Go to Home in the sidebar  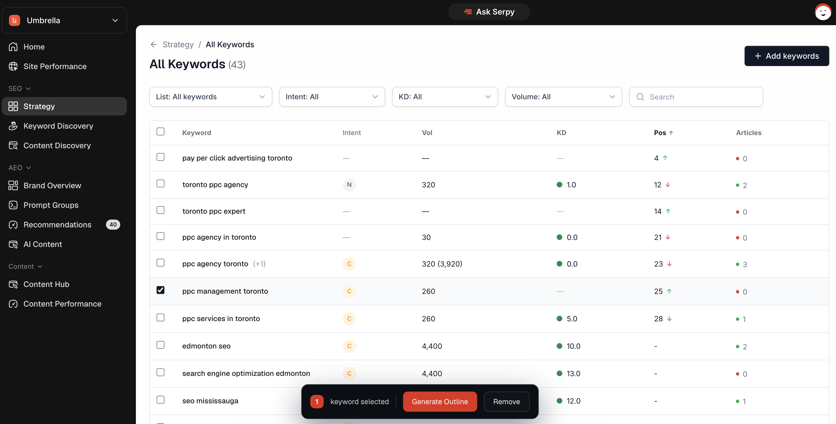pyautogui.click(x=64, y=47)
